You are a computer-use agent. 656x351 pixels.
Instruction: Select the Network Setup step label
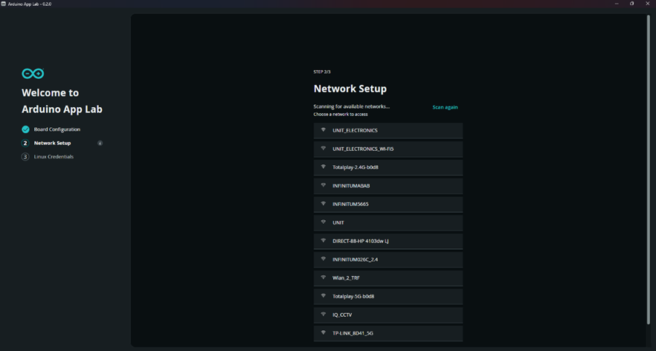click(52, 143)
